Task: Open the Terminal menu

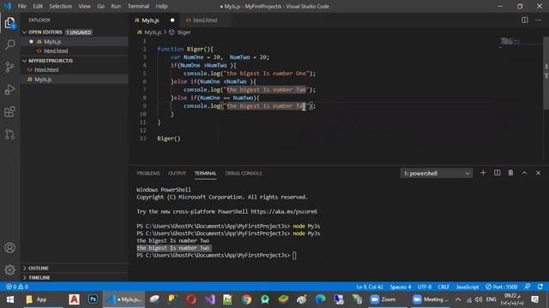Action: coord(138,6)
